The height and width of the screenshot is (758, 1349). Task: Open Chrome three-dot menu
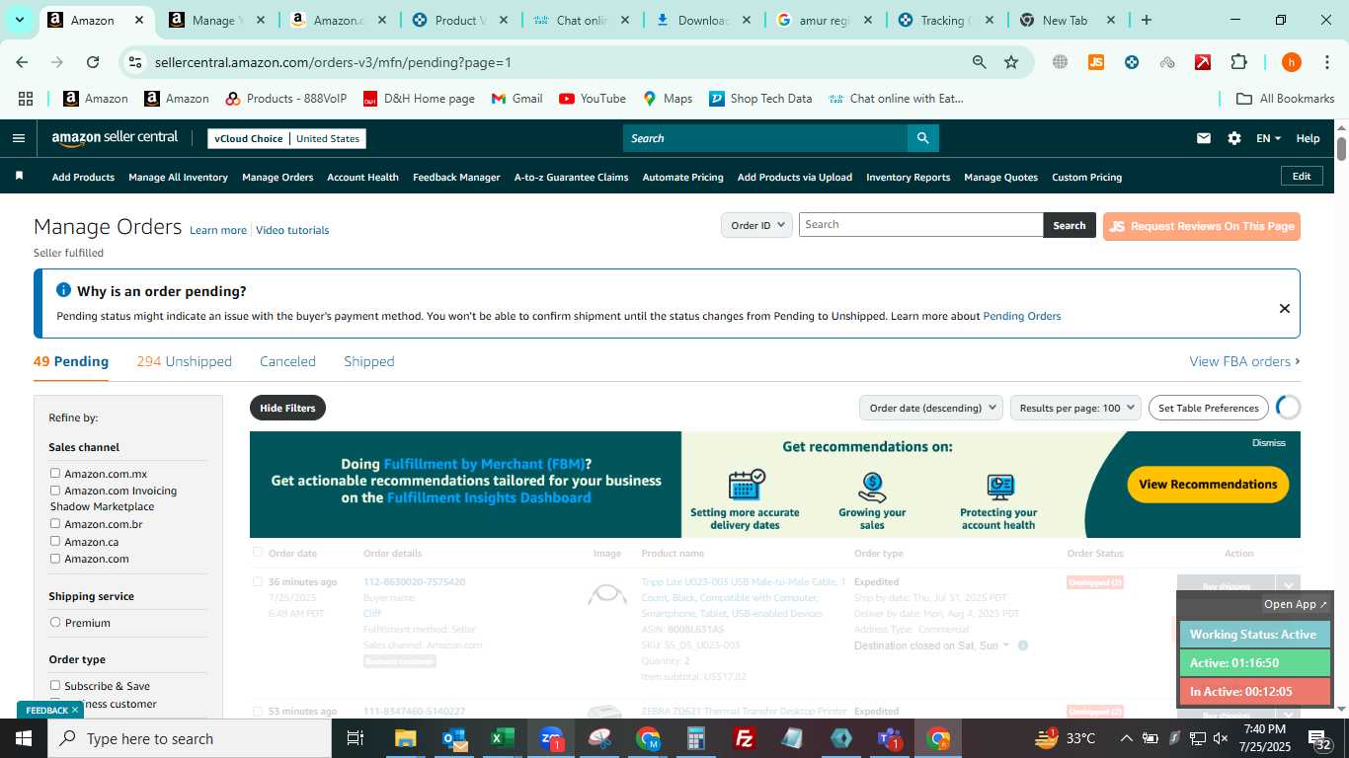[1326, 62]
